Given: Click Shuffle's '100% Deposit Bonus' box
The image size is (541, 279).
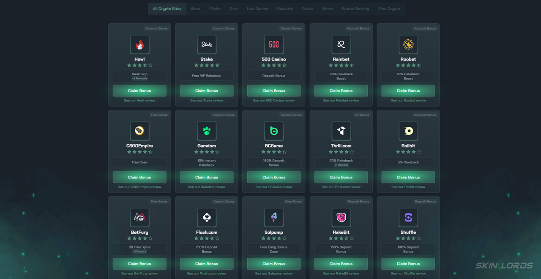Looking at the screenshot, I should [408, 249].
